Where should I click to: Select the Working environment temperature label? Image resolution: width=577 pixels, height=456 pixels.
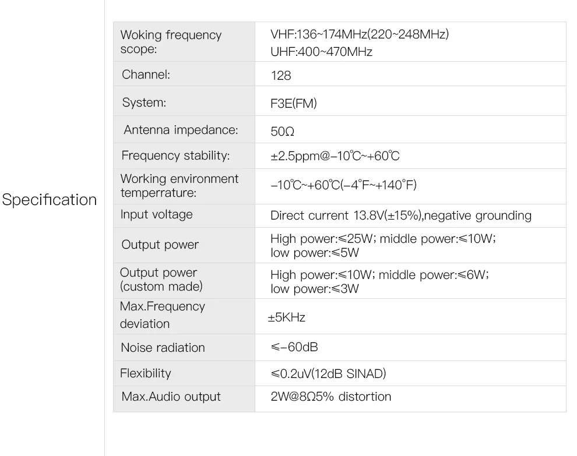pos(179,185)
